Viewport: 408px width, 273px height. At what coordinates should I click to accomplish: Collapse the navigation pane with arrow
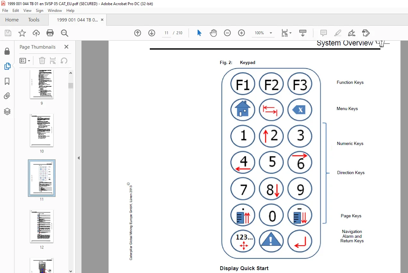[x=79, y=158]
